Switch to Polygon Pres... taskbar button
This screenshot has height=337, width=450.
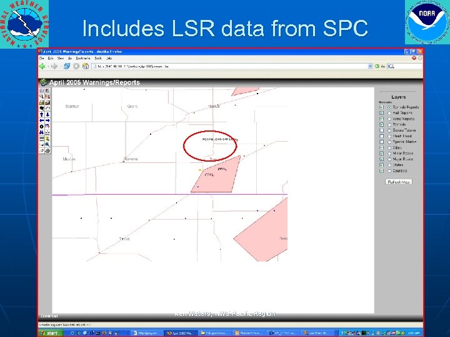point(214,333)
